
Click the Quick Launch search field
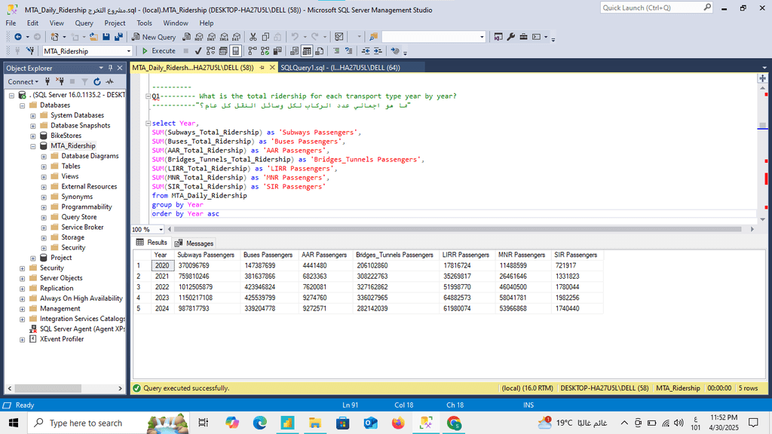pyautogui.click(x=657, y=8)
